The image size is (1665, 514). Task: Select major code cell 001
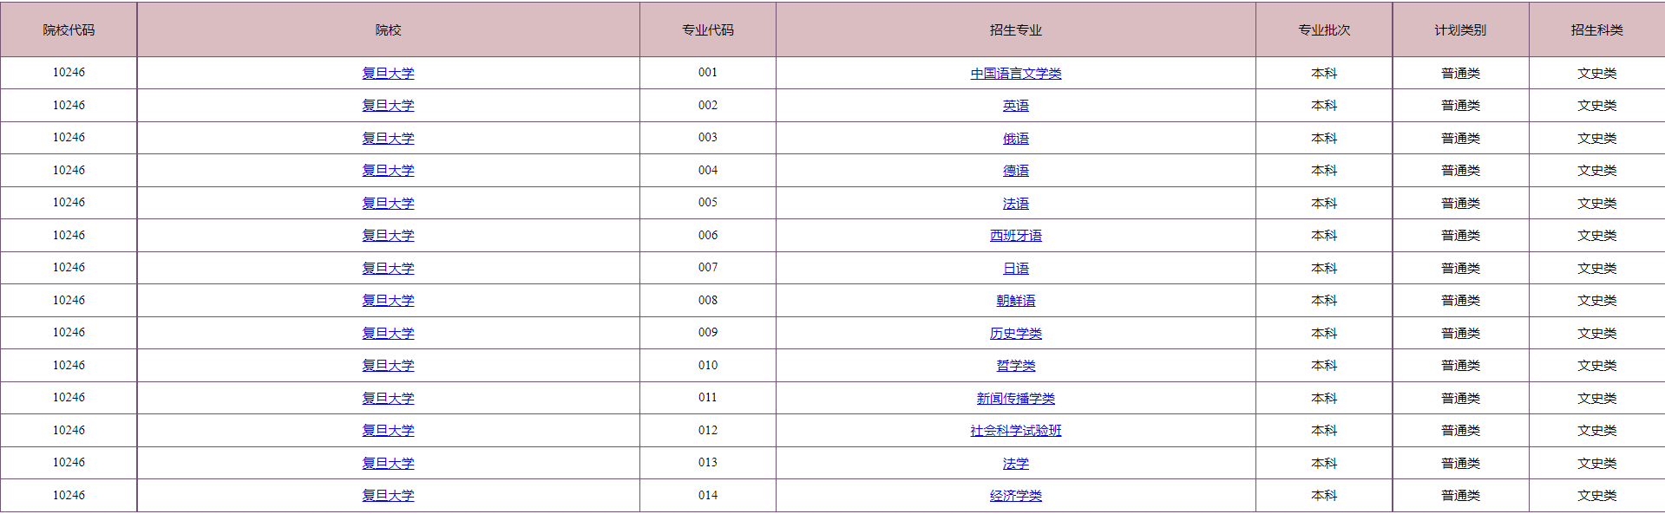click(x=708, y=73)
